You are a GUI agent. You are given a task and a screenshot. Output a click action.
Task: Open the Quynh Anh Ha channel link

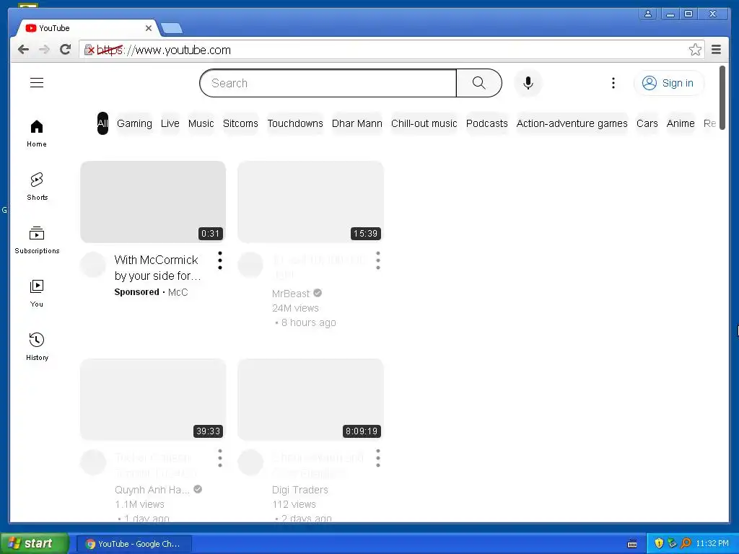(x=152, y=490)
